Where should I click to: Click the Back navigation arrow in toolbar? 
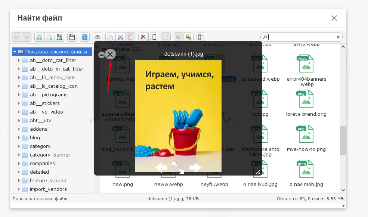click(16, 37)
